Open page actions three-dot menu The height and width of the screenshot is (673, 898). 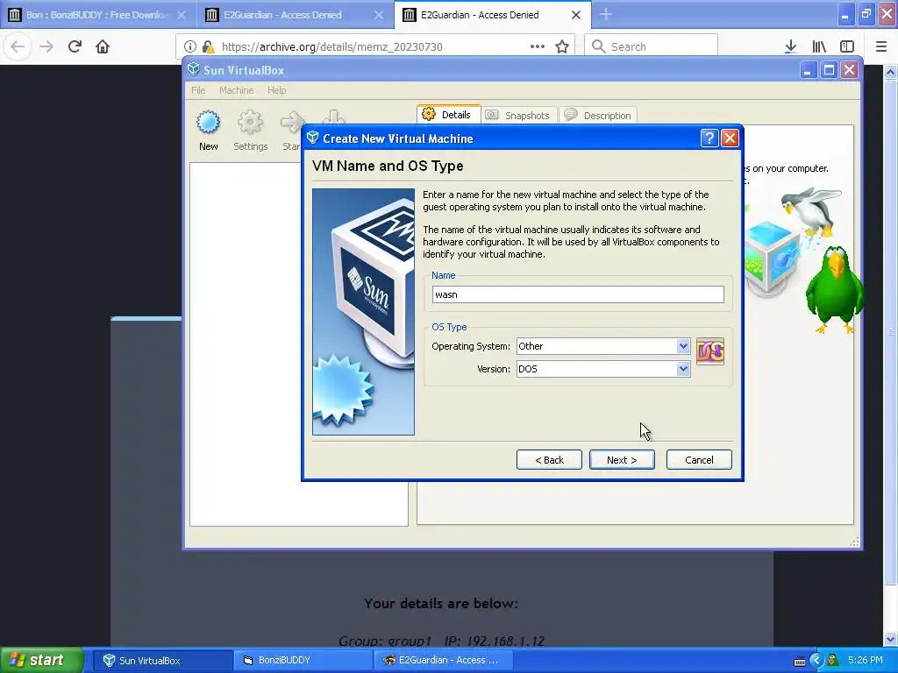click(538, 46)
